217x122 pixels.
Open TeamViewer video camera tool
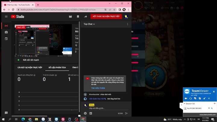[x=186, y=99]
